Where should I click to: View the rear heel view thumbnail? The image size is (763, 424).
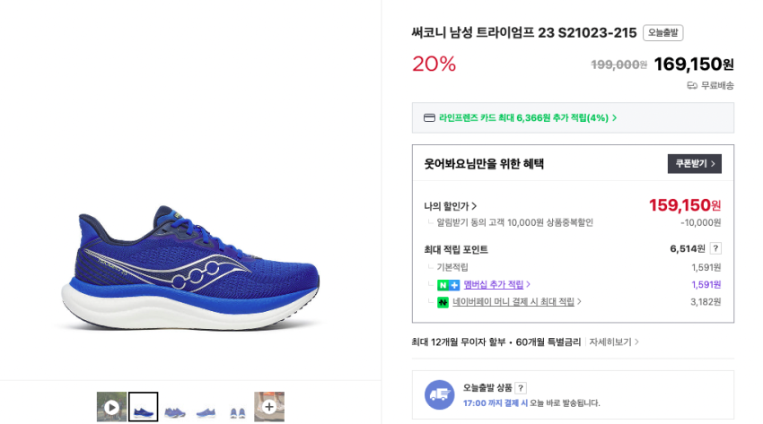[x=238, y=411]
